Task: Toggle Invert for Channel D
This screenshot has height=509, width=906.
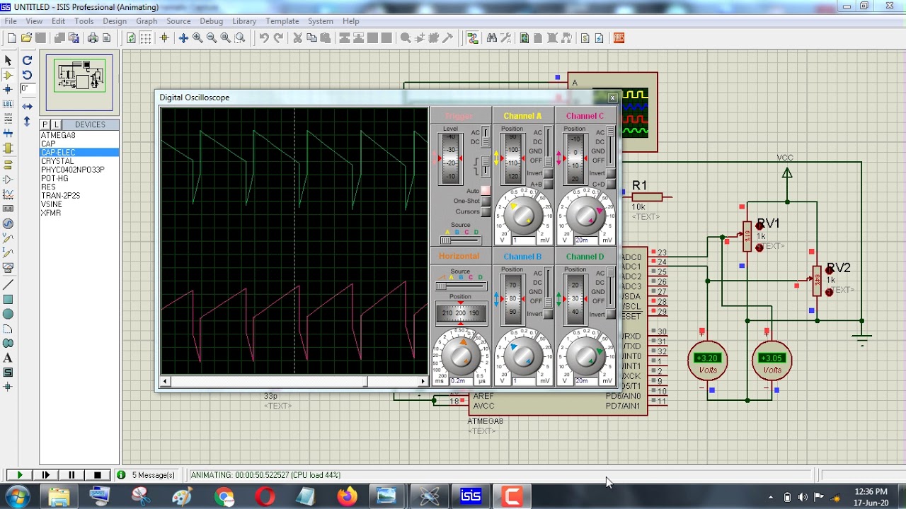Action: [610, 315]
